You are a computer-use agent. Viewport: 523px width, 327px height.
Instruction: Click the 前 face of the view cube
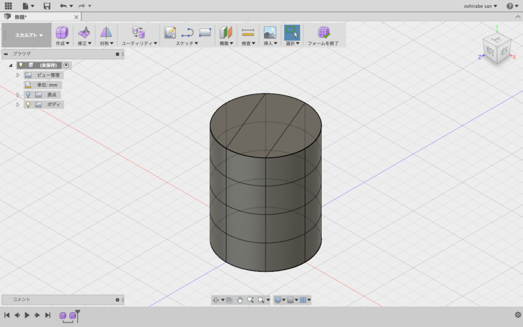(490, 51)
